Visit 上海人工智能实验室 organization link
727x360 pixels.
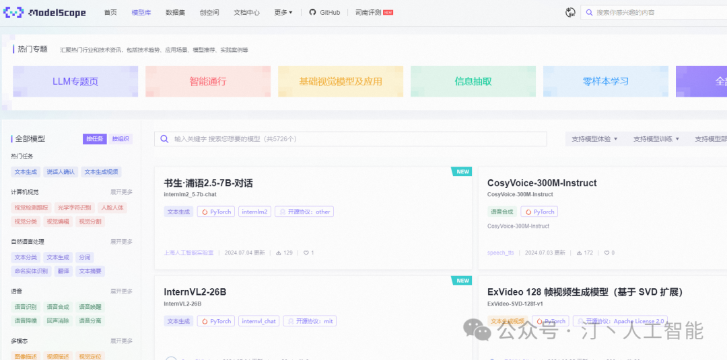[188, 253]
